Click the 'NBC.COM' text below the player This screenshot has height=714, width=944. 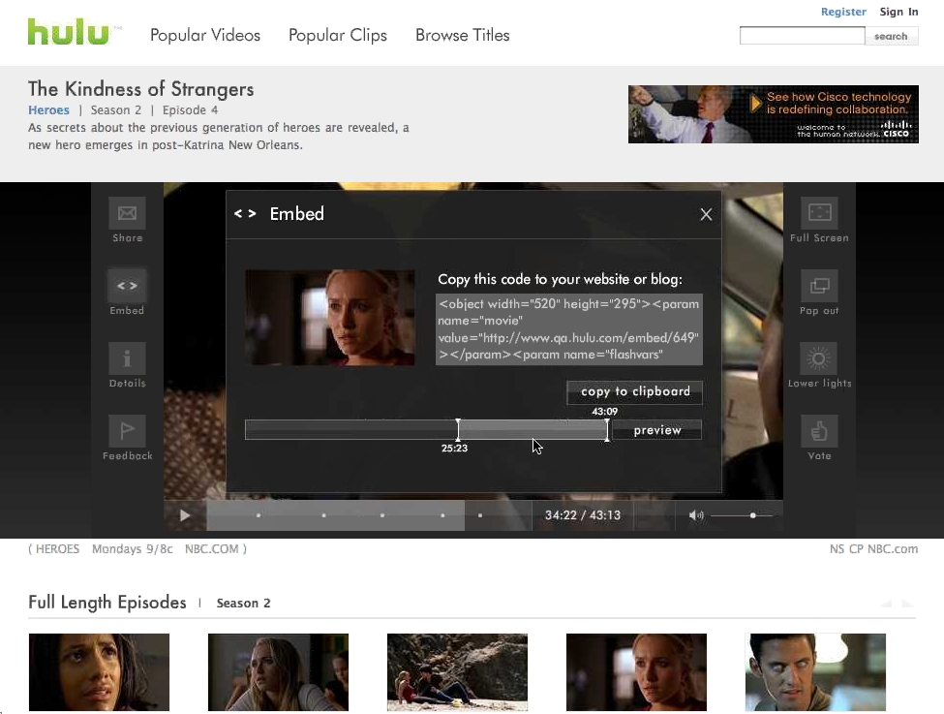pyautogui.click(x=211, y=549)
